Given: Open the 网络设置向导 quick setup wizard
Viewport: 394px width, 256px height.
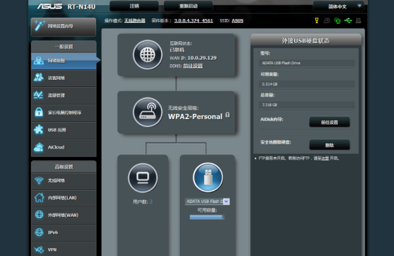Looking at the screenshot, I should [63, 27].
